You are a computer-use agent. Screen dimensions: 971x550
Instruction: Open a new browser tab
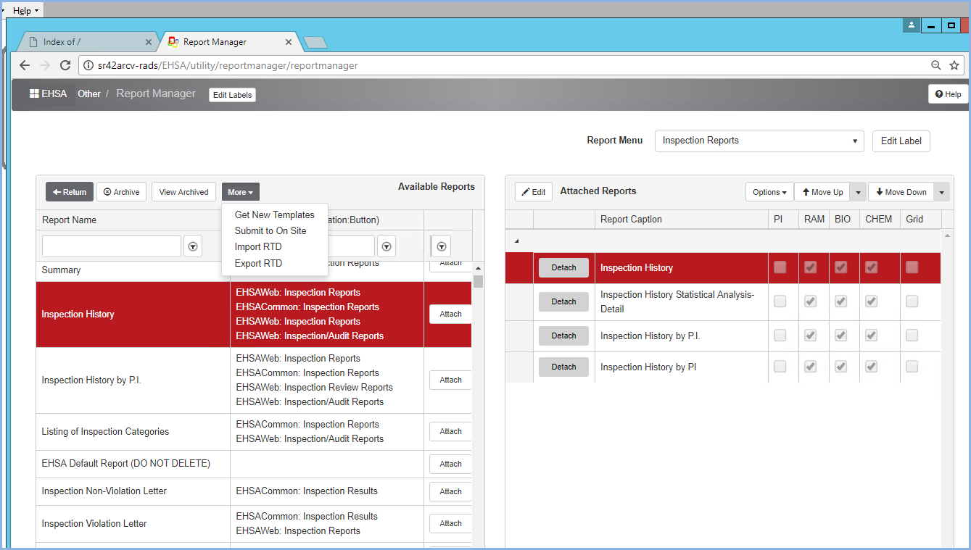315,42
